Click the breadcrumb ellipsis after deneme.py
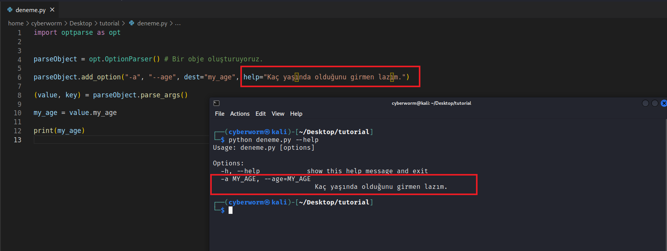This screenshot has height=251, width=667. coord(178,23)
